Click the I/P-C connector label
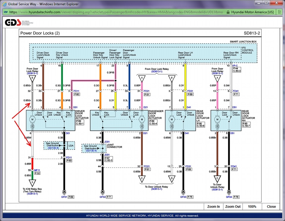This screenshot has width=285, height=221. (x=235, y=66)
